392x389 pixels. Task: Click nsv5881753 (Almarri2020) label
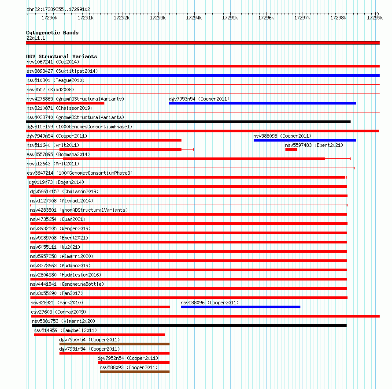pyautogui.click(x=63, y=321)
